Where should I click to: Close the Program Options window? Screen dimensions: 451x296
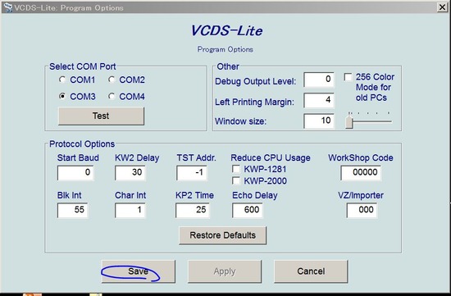442,7
